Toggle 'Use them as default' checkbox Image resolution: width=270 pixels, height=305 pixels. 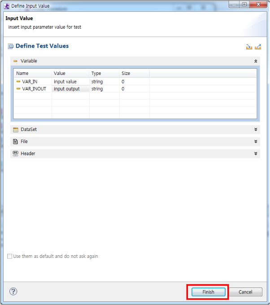coord(9,256)
